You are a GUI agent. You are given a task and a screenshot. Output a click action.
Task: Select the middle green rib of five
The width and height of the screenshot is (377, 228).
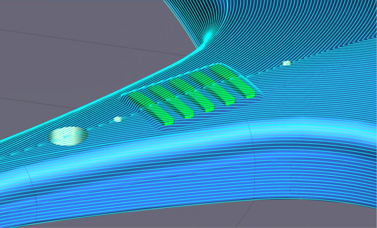pos(192,95)
